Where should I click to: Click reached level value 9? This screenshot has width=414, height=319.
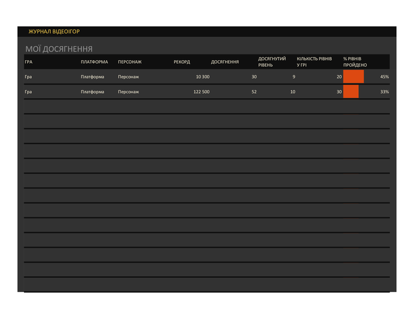click(294, 77)
